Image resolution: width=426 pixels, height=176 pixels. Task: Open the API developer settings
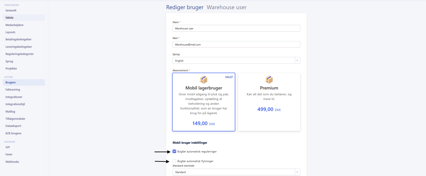click(8, 147)
